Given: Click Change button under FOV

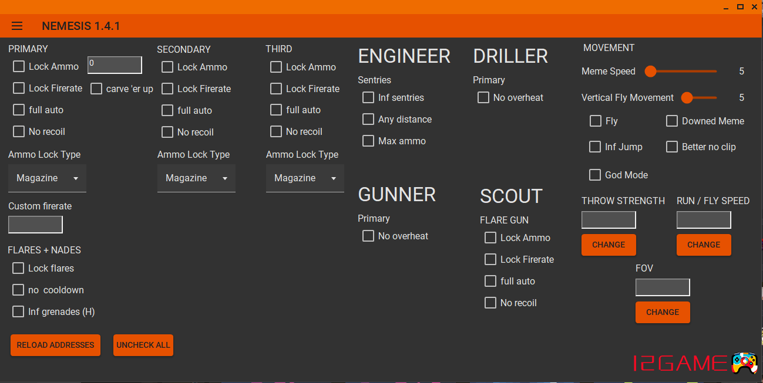Looking at the screenshot, I should tap(663, 312).
